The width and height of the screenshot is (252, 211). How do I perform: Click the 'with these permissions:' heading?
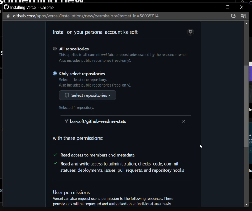coord(78,138)
